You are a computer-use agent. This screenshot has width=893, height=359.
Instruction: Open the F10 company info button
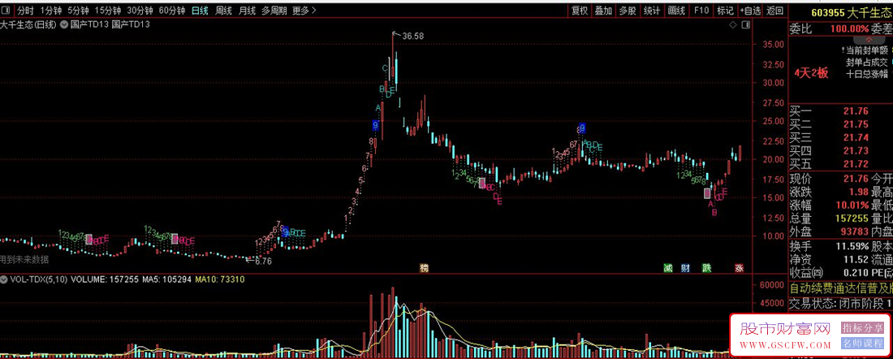[x=701, y=11]
